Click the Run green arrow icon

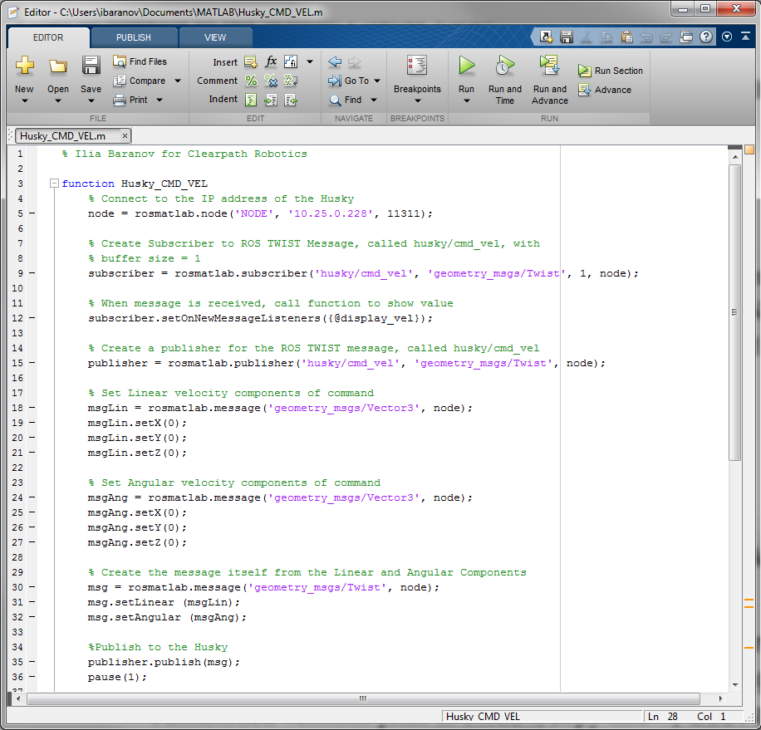[467, 66]
